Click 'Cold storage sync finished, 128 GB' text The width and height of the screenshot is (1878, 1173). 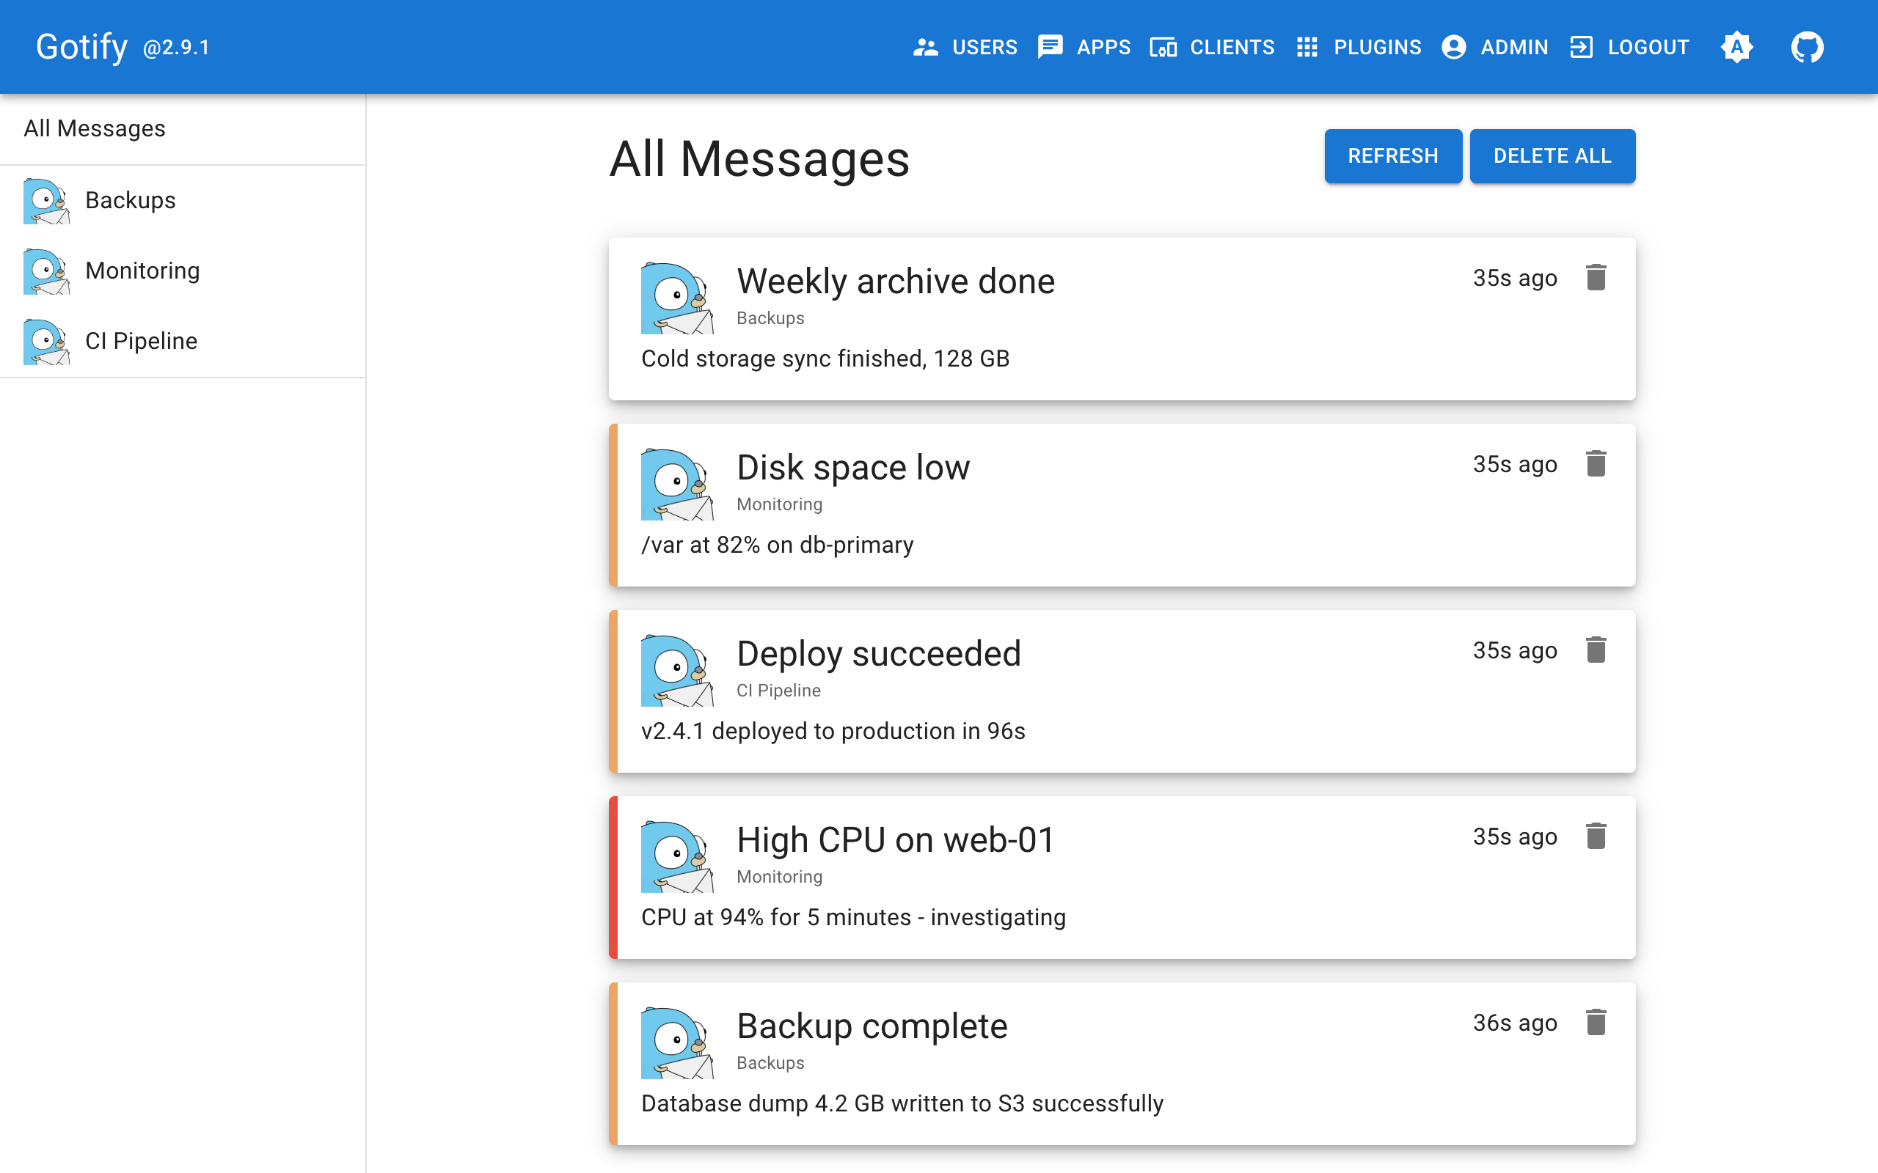(825, 359)
